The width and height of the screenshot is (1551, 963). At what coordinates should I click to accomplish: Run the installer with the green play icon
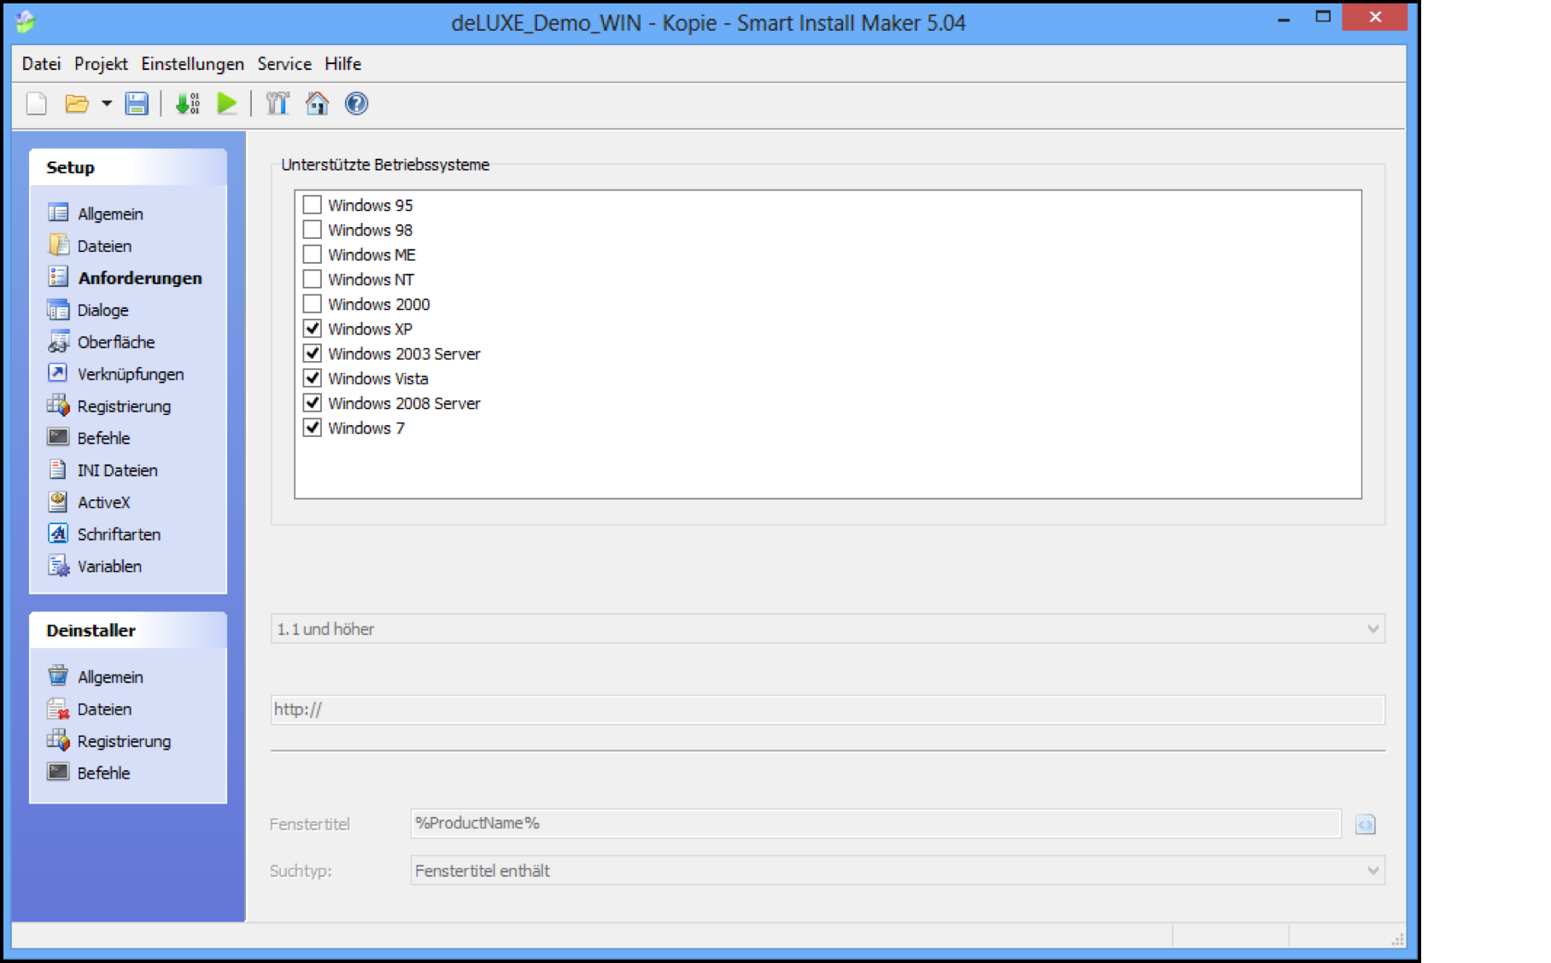227,104
